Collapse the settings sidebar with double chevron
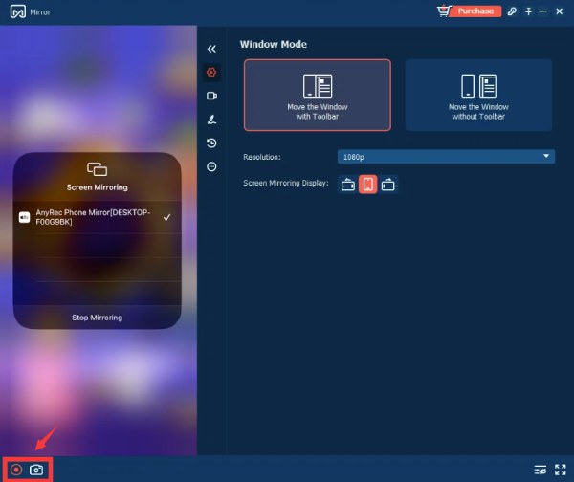 click(211, 48)
